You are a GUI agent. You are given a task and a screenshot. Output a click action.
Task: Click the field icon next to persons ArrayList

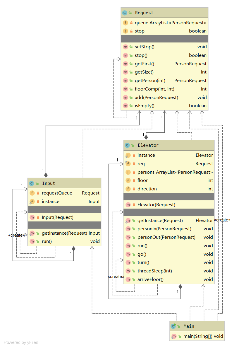pyautogui.click(x=128, y=172)
